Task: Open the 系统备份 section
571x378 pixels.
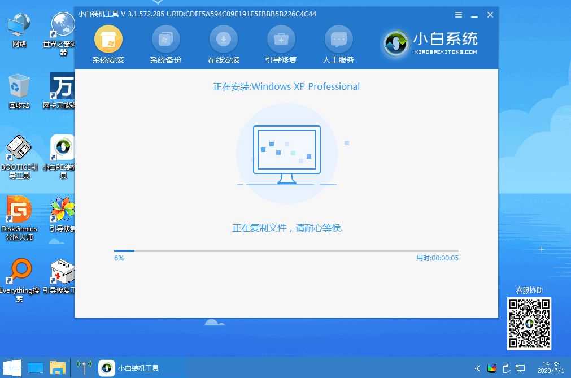Action: tap(165, 40)
